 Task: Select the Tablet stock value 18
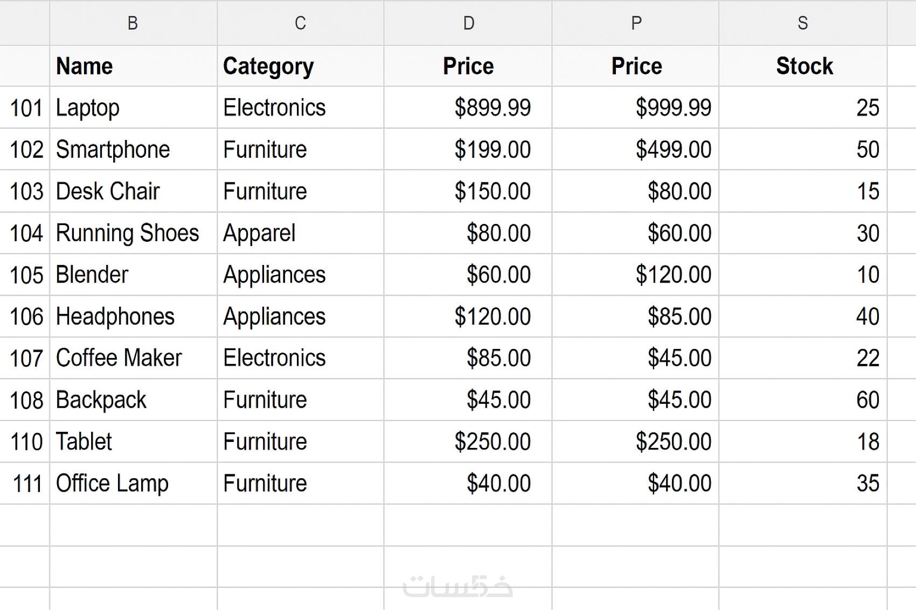[x=868, y=442]
